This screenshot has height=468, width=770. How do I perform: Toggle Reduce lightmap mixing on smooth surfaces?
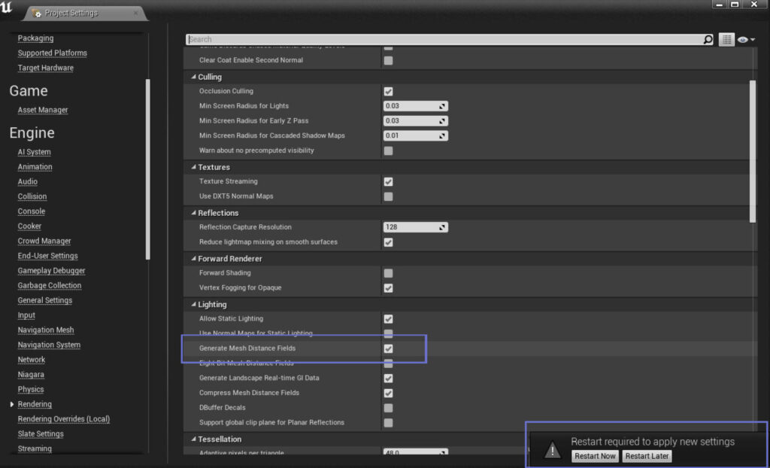tap(389, 242)
